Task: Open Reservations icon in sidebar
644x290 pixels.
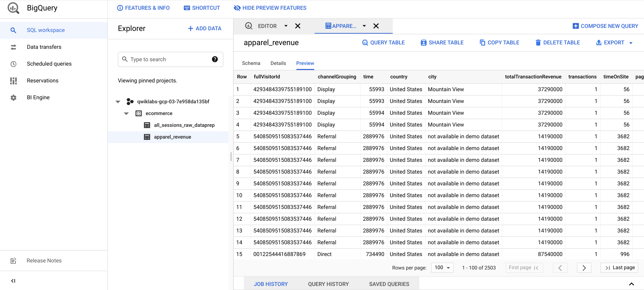Action: [13, 81]
